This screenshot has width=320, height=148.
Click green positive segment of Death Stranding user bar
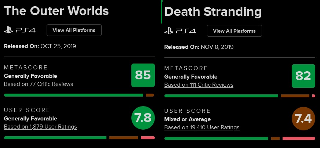click(x=216, y=138)
